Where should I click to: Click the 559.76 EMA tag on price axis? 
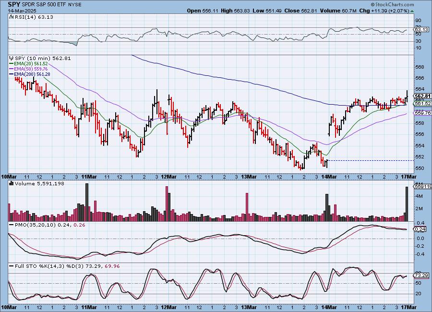tap(422, 113)
